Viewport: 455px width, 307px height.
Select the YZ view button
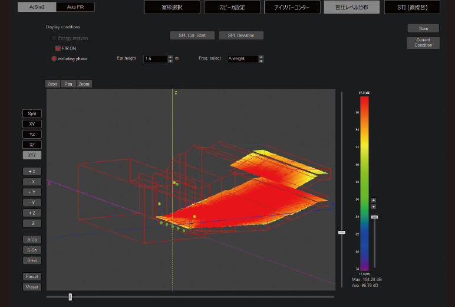[32, 134]
